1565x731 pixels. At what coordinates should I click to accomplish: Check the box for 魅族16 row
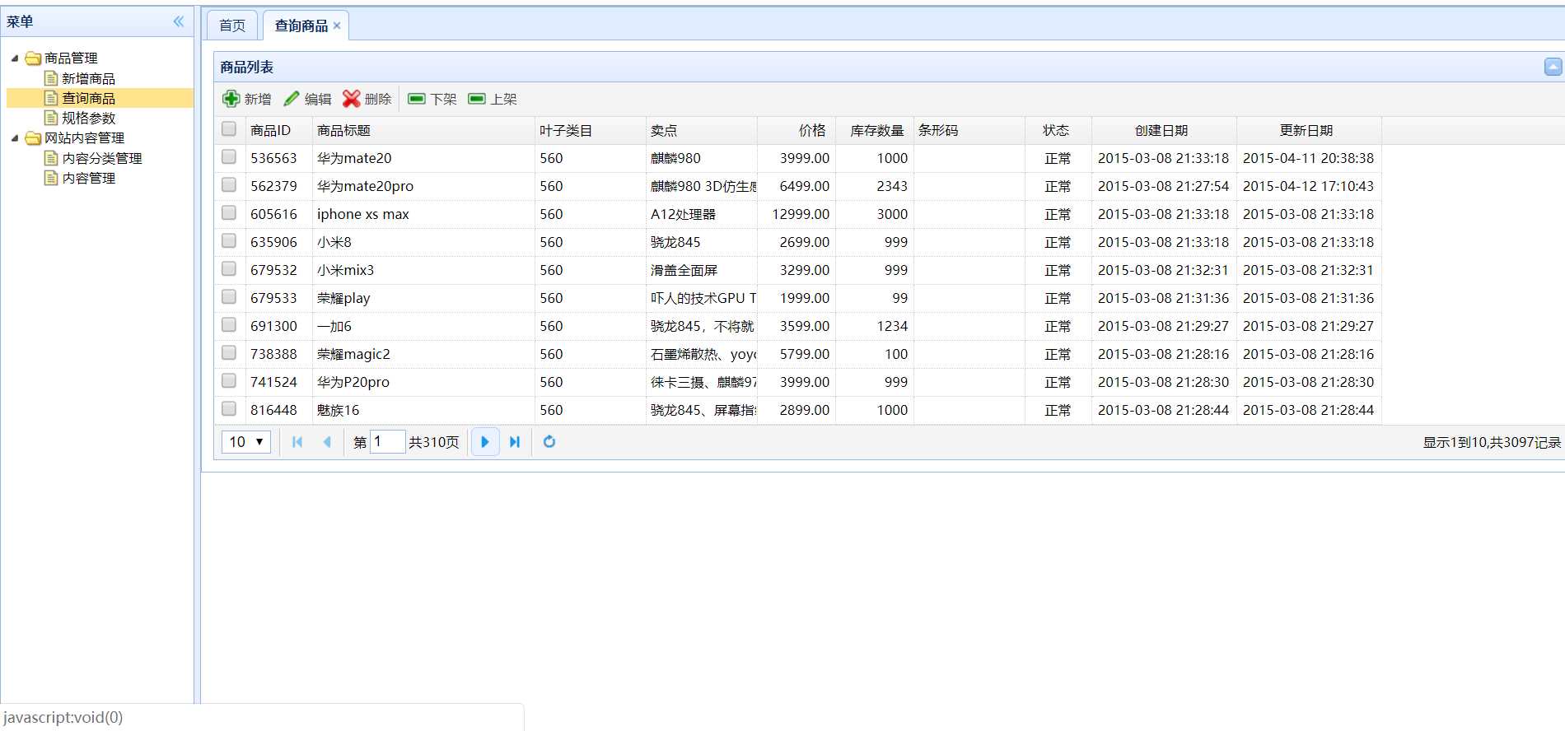coord(229,408)
